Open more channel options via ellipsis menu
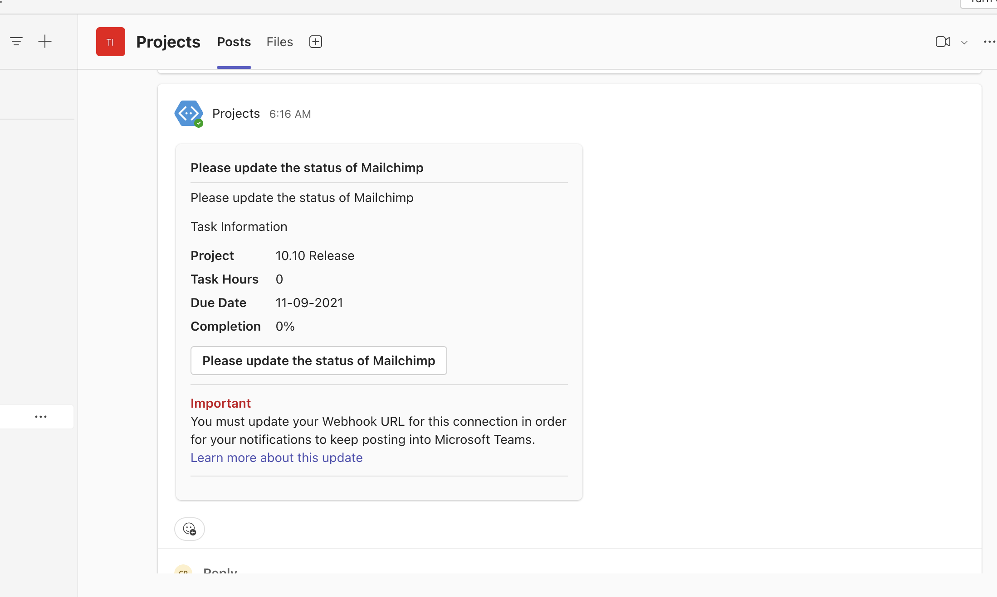The image size is (997, 597). coord(989,42)
